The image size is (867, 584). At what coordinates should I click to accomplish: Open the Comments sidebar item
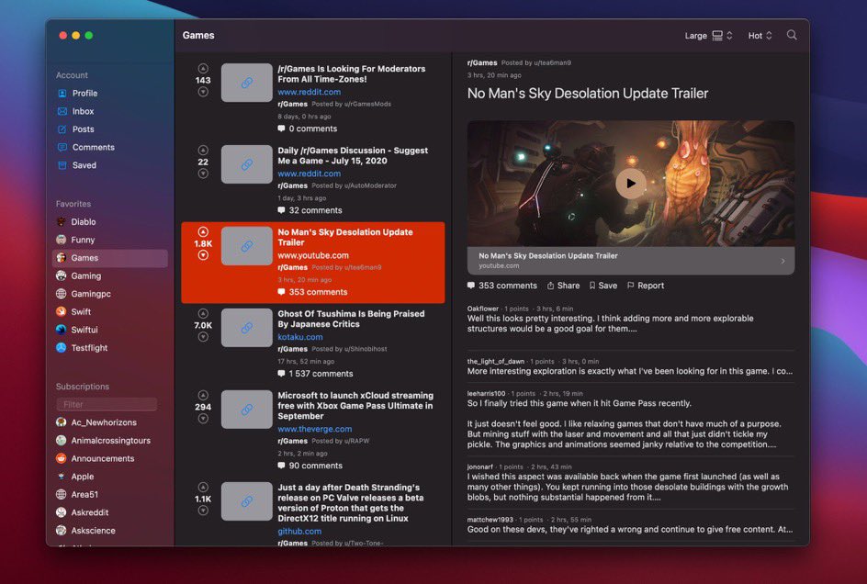tap(110, 147)
